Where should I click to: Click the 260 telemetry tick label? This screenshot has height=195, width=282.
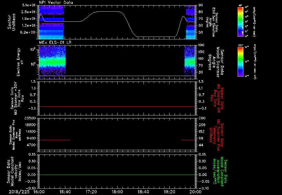(x=202, y=118)
